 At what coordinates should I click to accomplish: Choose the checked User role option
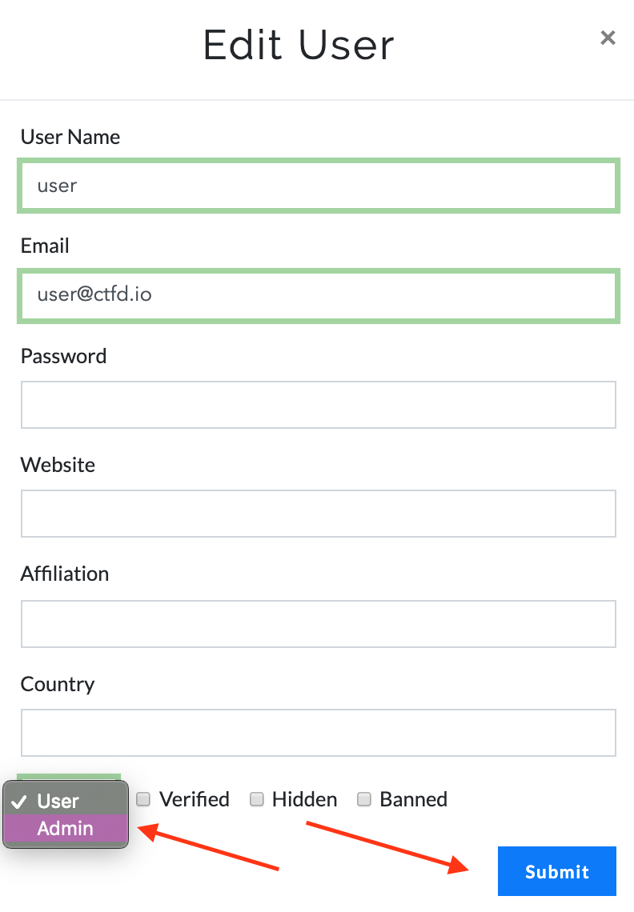point(58,801)
